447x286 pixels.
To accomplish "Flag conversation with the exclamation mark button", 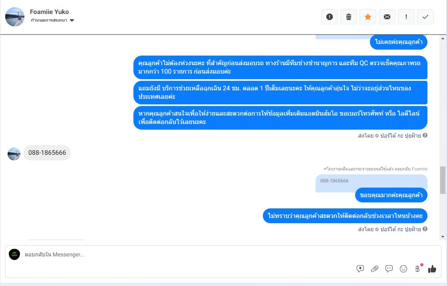I will coord(406,17).
